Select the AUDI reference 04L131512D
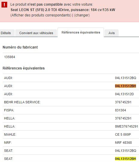Screen dimensions: 139x162 pos(124,94)
